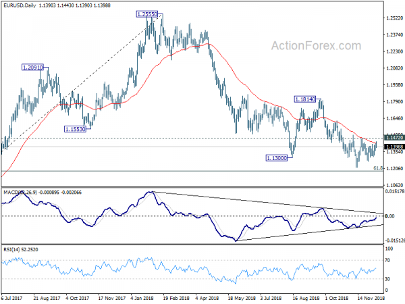Click the 1.13000 price label

tap(276, 157)
